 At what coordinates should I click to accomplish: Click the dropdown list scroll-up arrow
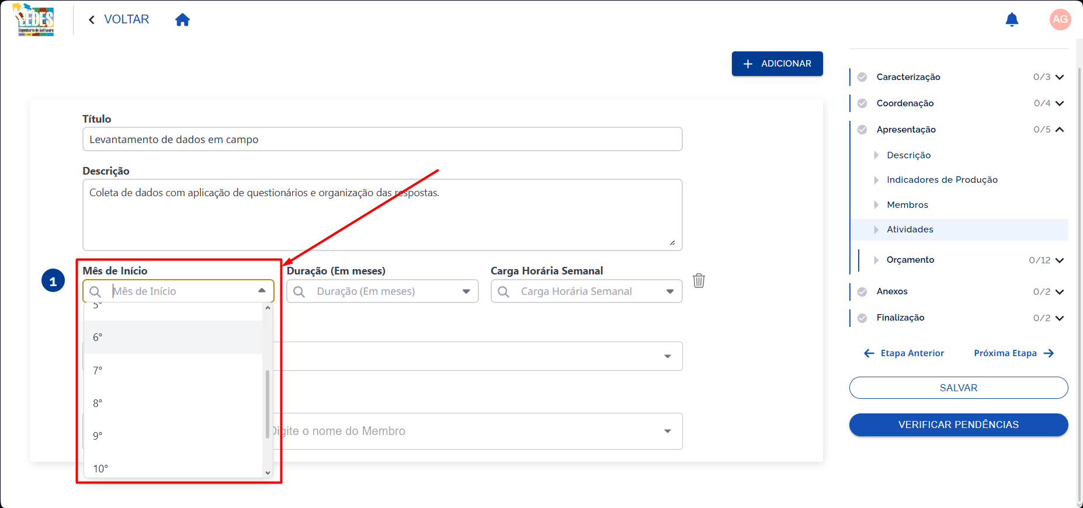point(268,308)
